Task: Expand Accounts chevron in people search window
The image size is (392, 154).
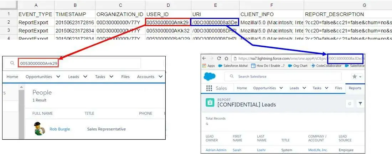Action: click(x=160, y=77)
